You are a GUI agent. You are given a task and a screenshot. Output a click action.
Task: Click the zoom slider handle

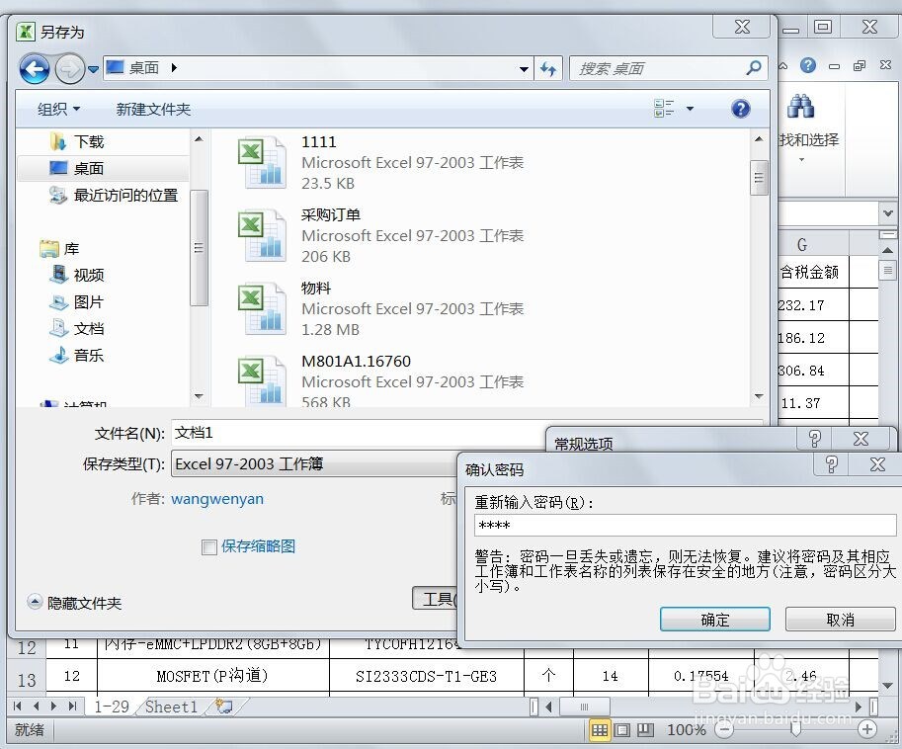pos(795,729)
